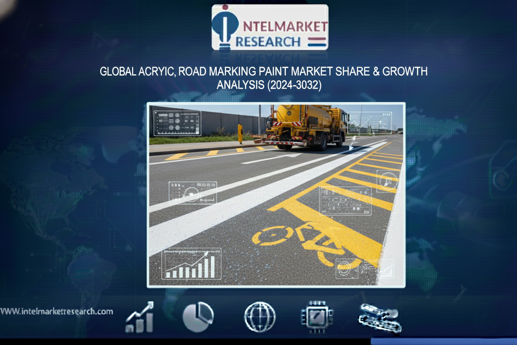This screenshot has width=517, height=345.
Task: Click the dashboard grid overlay beside fence
Action: [x=177, y=123]
